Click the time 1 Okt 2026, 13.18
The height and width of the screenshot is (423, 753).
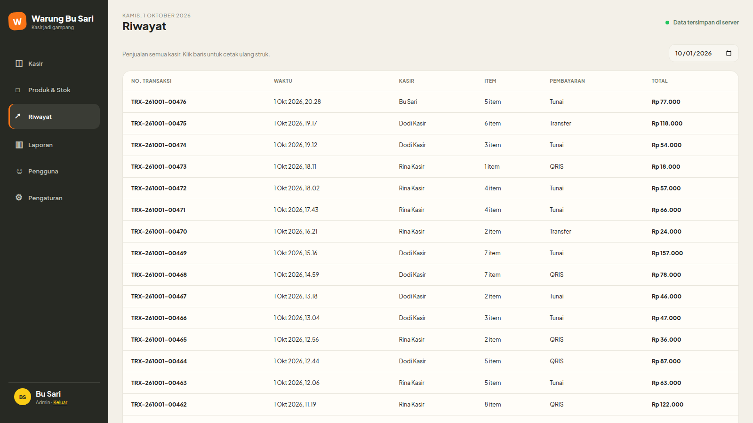296,296
